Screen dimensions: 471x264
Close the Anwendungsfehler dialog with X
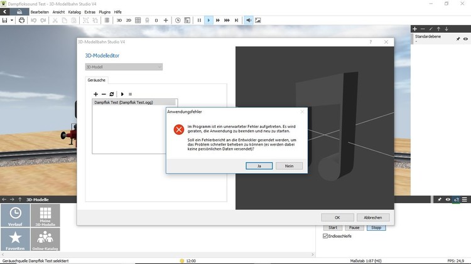point(302,112)
